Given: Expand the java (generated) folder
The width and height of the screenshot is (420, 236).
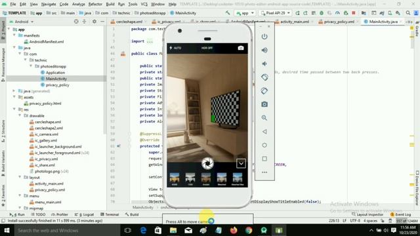Looking at the screenshot, I should [x=14, y=91].
